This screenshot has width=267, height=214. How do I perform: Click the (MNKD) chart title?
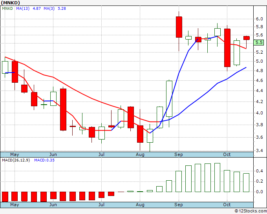pyautogui.click(x=10, y=3)
